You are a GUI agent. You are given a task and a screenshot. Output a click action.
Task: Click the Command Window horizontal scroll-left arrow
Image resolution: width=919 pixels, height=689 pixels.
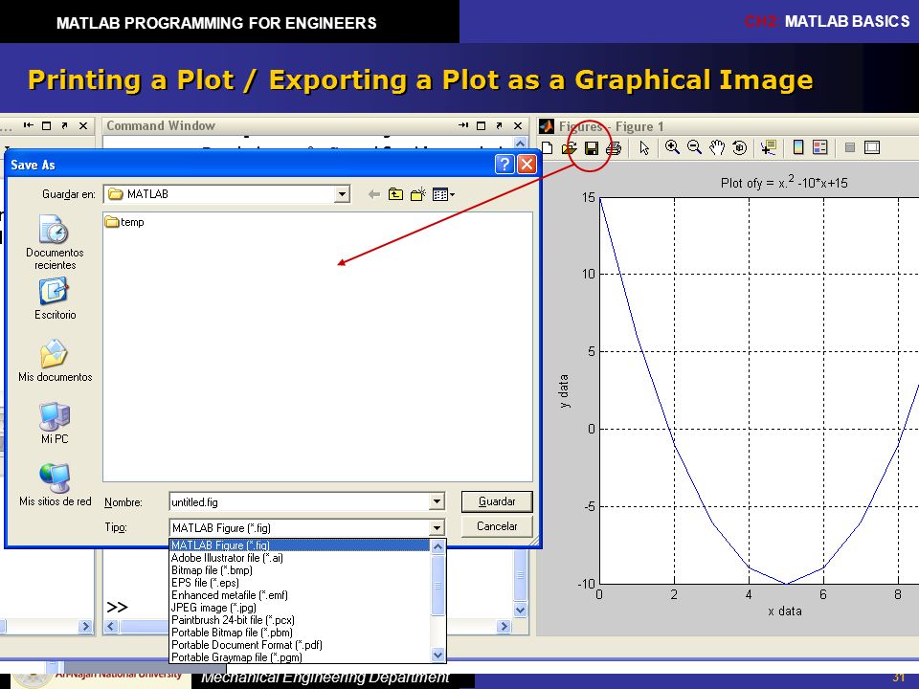pyautogui.click(x=111, y=626)
